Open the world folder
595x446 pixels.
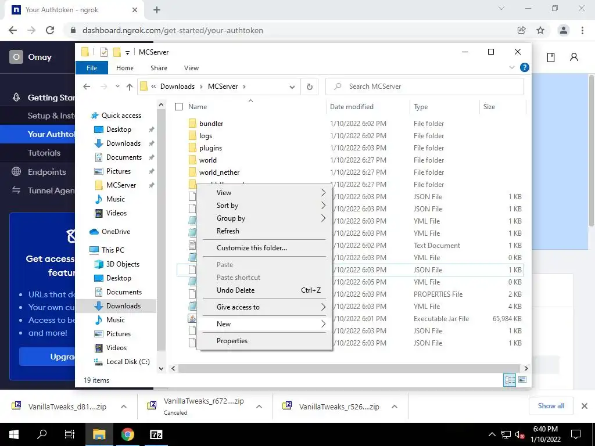point(207,160)
